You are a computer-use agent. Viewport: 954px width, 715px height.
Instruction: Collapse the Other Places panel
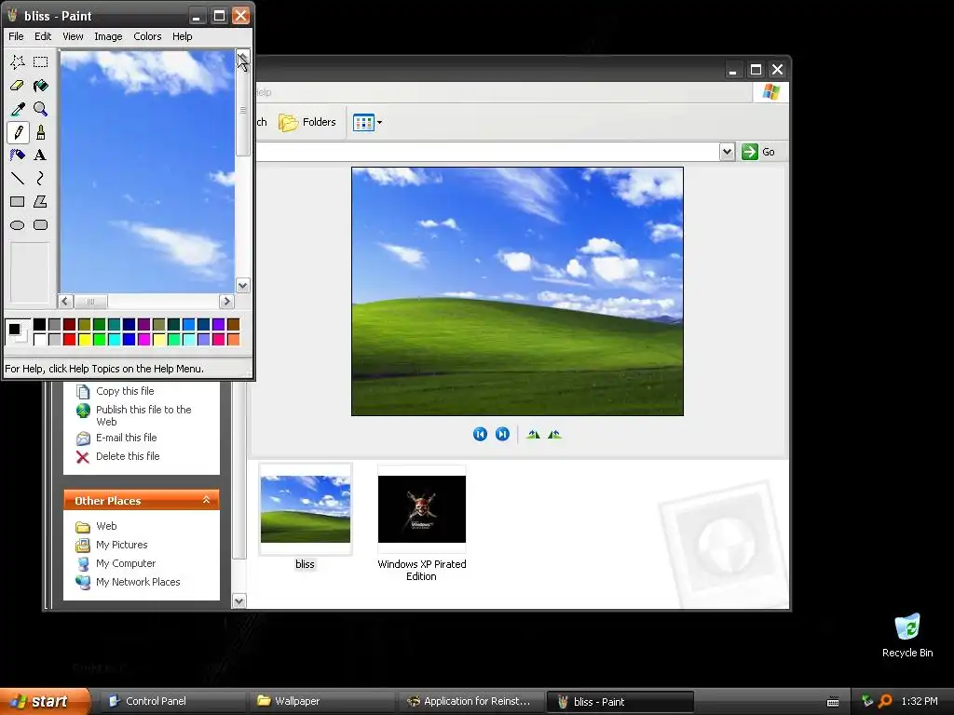pyautogui.click(x=206, y=500)
